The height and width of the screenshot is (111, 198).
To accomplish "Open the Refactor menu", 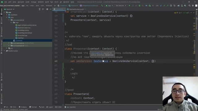I will [41, 2].
